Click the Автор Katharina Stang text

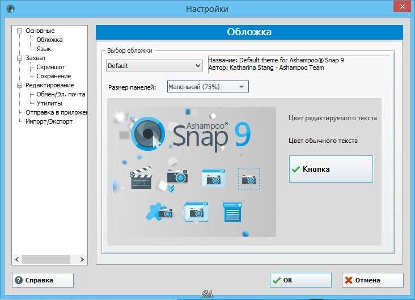click(266, 68)
